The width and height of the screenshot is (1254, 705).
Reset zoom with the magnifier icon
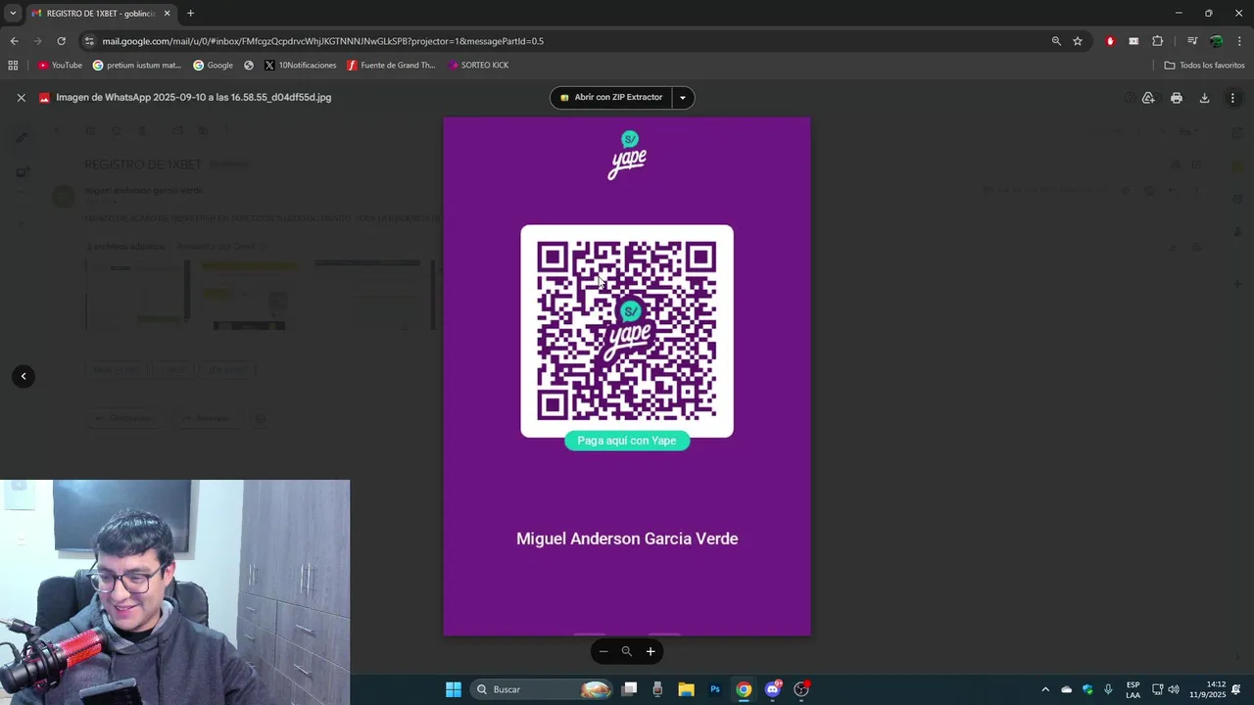pos(627,651)
